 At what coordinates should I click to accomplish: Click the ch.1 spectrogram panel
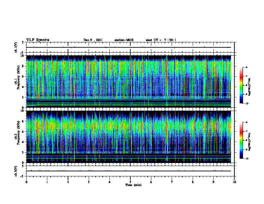point(129,81)
